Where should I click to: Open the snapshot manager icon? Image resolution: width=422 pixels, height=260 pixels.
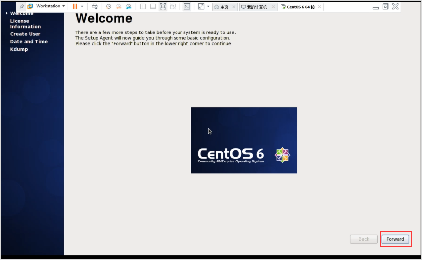129,6
